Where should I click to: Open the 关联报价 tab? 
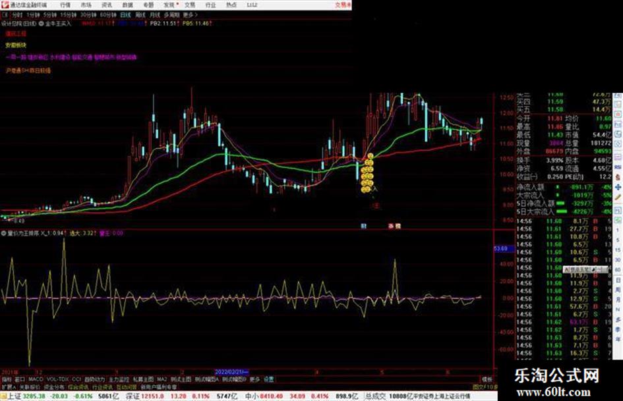tap(30, 387)
